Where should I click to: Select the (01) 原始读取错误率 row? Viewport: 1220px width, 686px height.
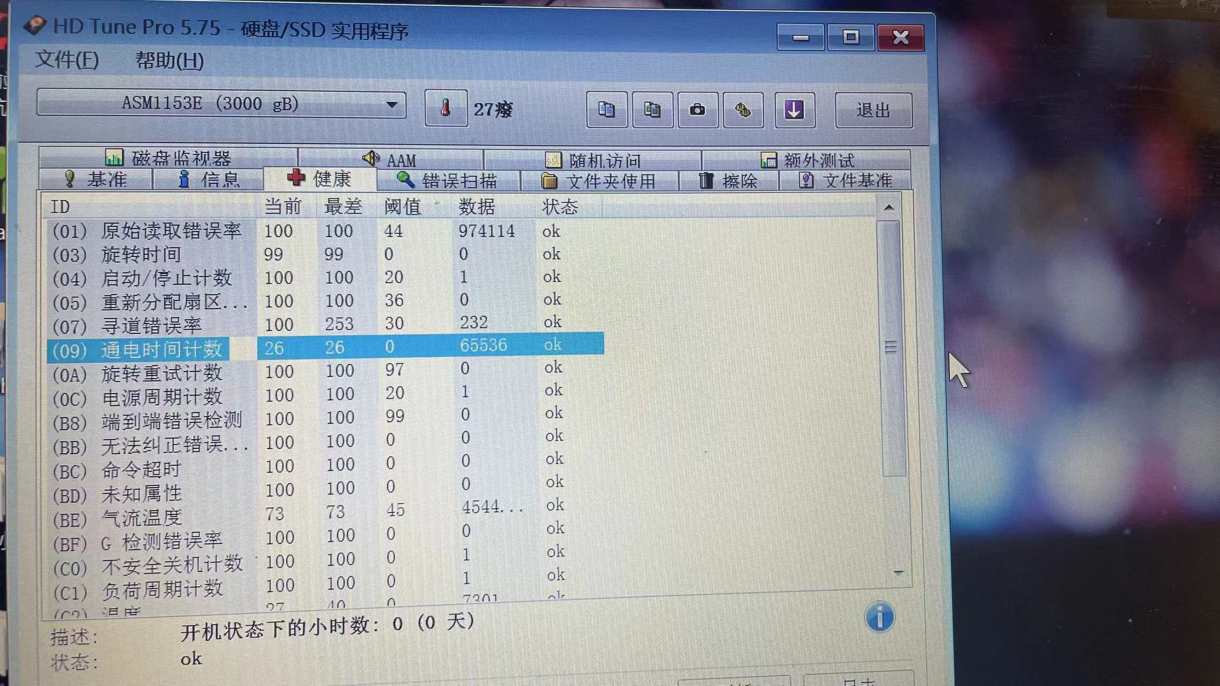325,231
